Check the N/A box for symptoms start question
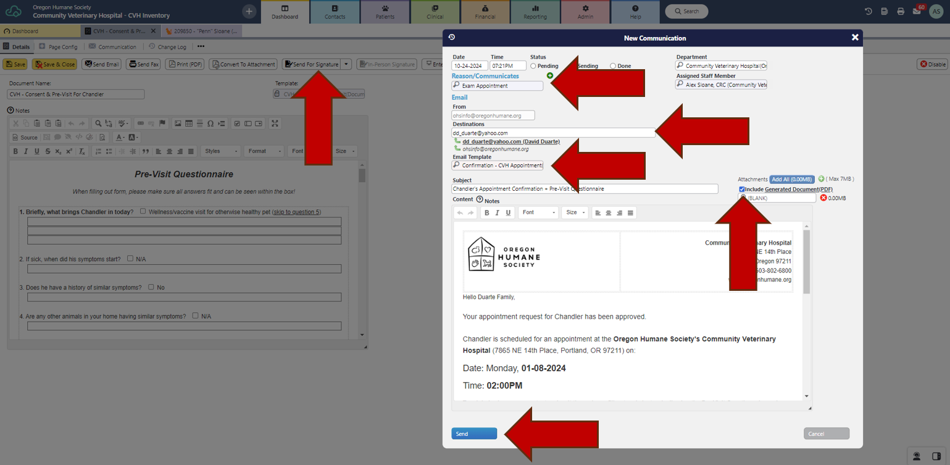The height and width of the screenshot is (465, 950). point(130,258)
